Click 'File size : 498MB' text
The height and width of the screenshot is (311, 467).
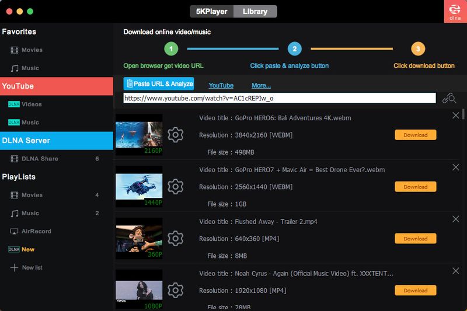[231, 152]
